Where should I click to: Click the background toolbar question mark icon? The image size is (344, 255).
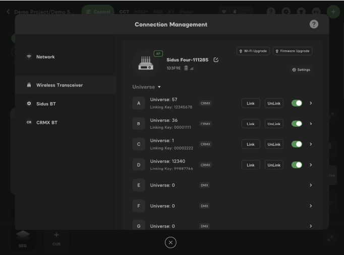click(x=271, y=12)
